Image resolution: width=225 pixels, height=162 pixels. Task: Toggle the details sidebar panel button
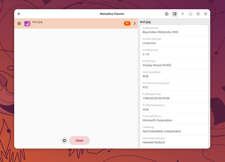pyautogui.click(x=175, y=14)
